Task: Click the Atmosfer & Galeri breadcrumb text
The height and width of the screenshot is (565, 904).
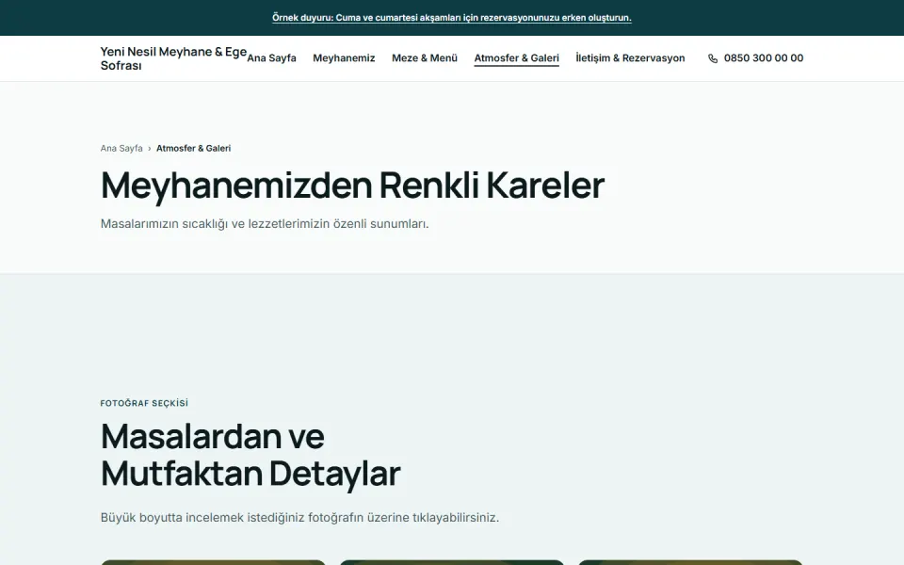Action: (193, 148)
